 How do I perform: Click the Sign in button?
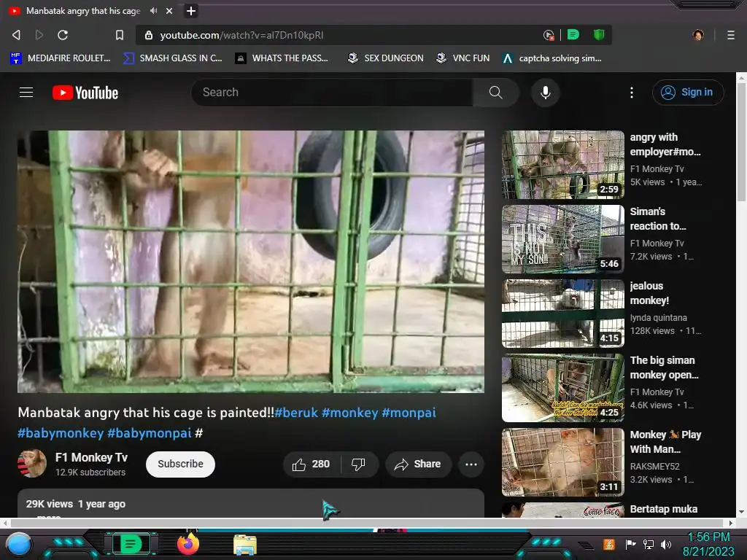(688, 93)
